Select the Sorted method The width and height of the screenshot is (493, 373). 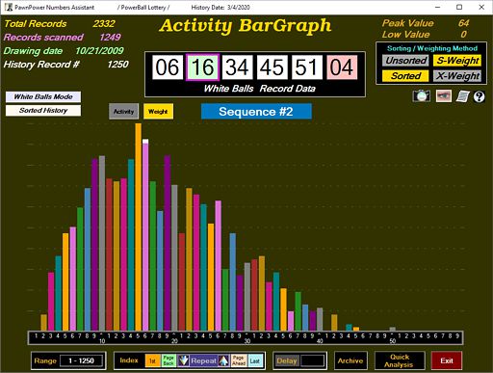(405, 76)
